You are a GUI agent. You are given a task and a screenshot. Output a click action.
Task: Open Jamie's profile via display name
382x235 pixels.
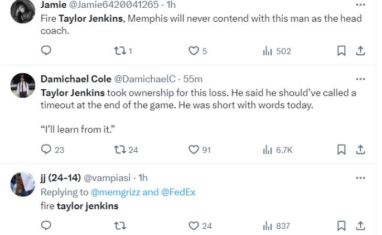(53, 4)
